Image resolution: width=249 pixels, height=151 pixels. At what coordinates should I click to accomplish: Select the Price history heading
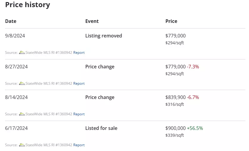28,4
